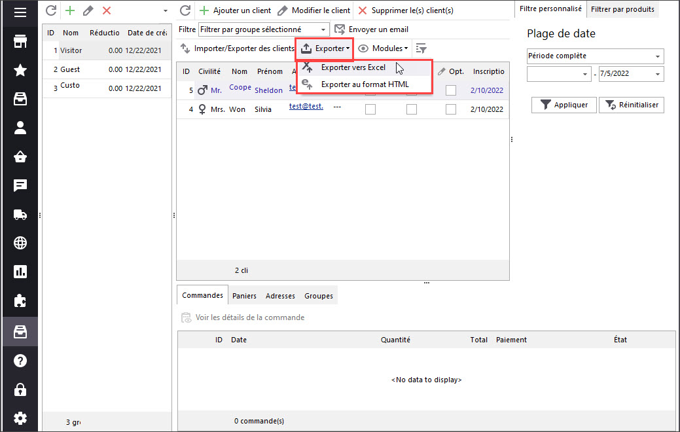Click the female gender icon for Silvia
Image resolution: width=680 pixels, height=432 pixels.
[202, 109]
